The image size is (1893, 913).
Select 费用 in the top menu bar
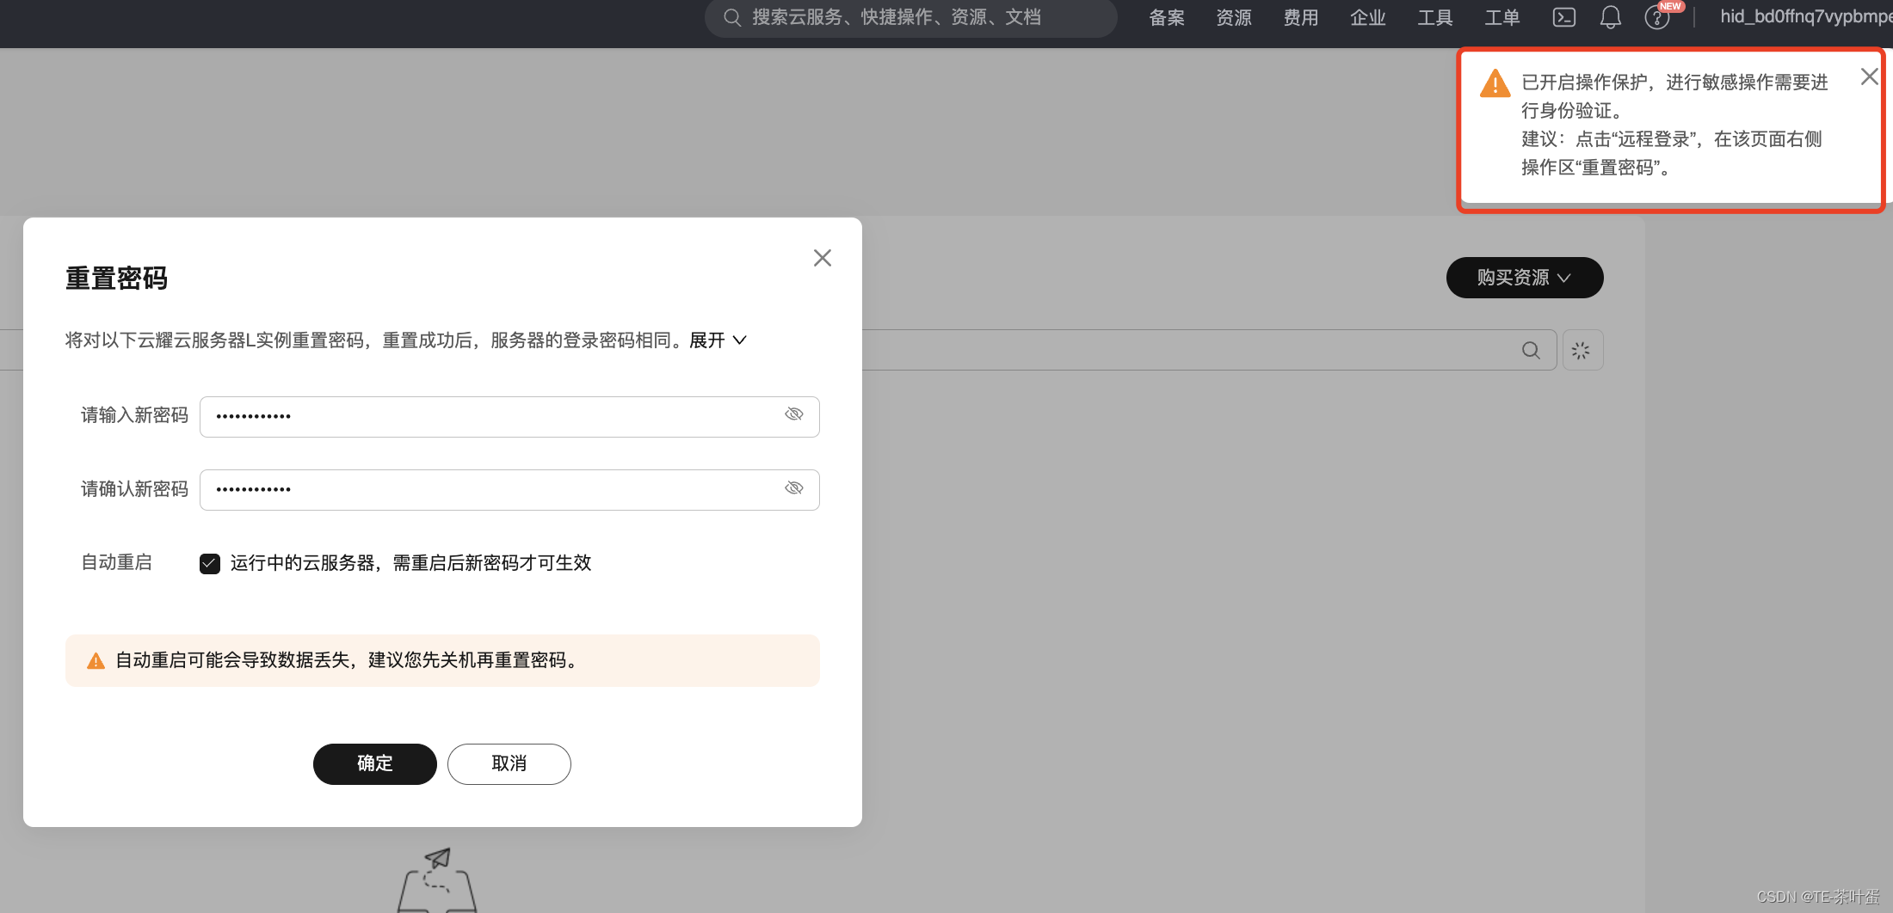pos(1300,17)
